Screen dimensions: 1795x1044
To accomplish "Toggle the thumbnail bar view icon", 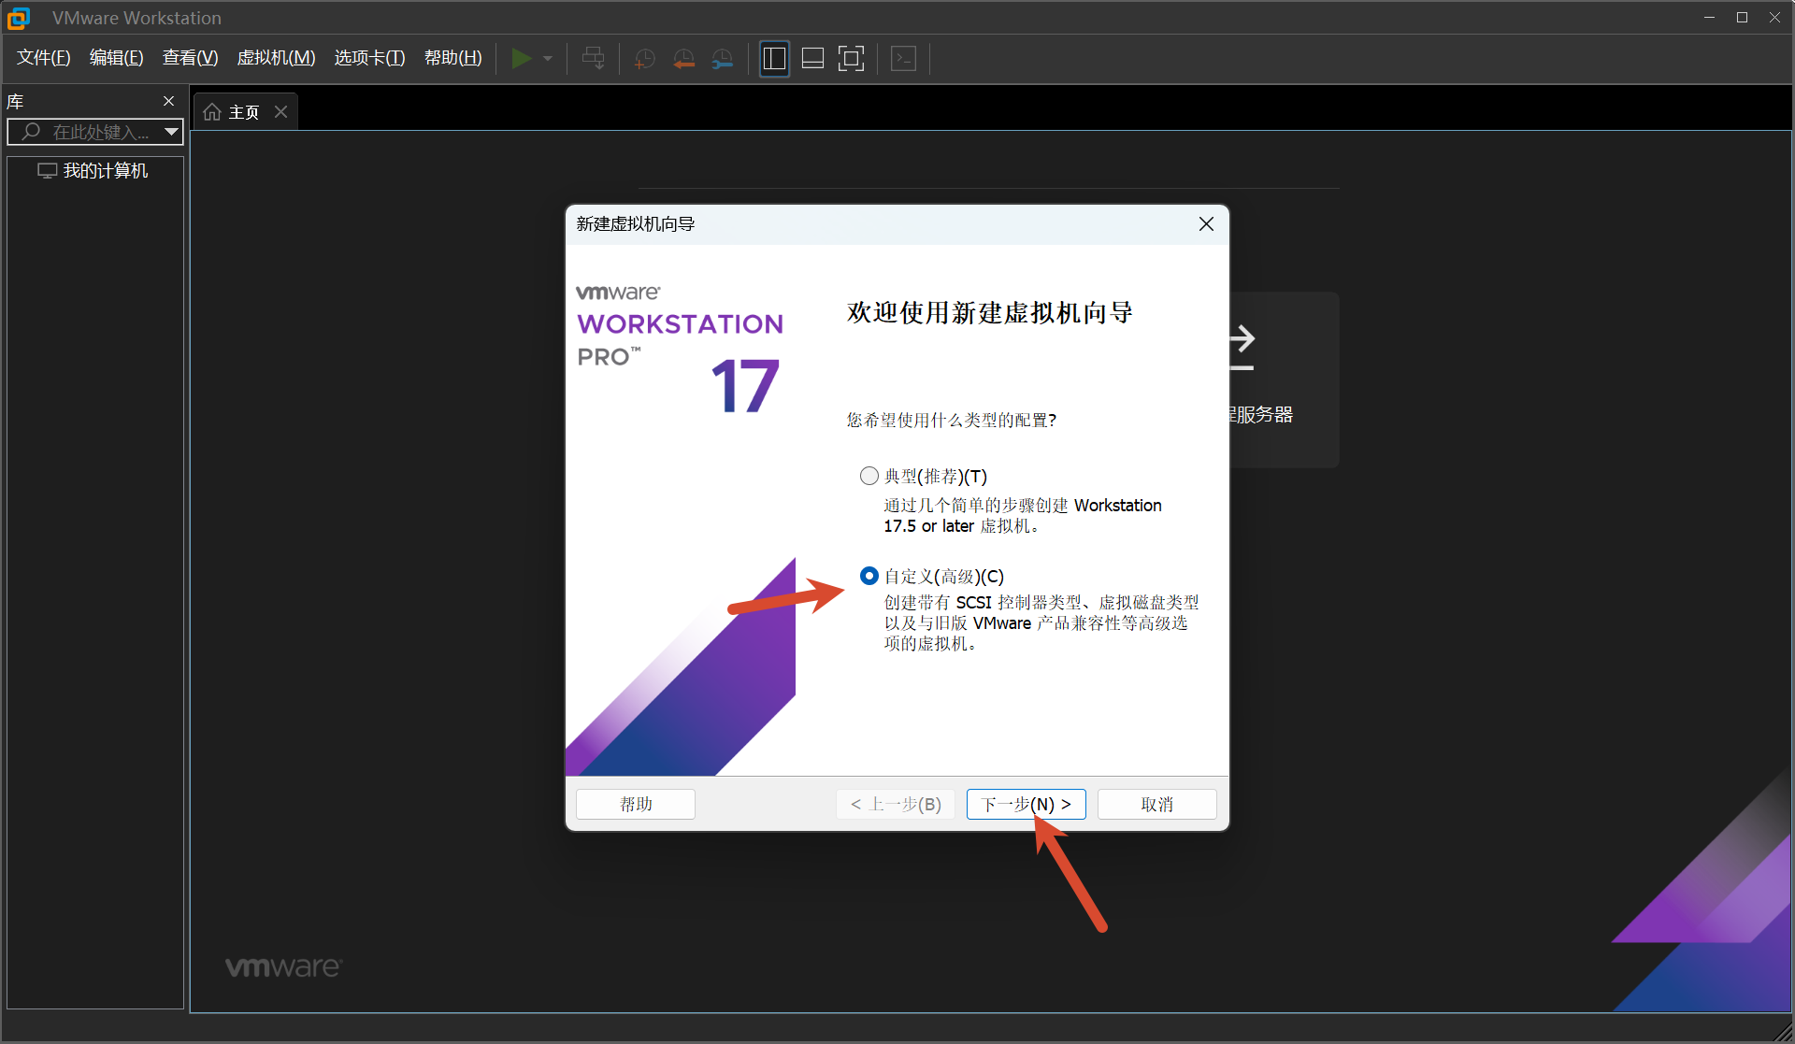I will [x=812, y=58].
